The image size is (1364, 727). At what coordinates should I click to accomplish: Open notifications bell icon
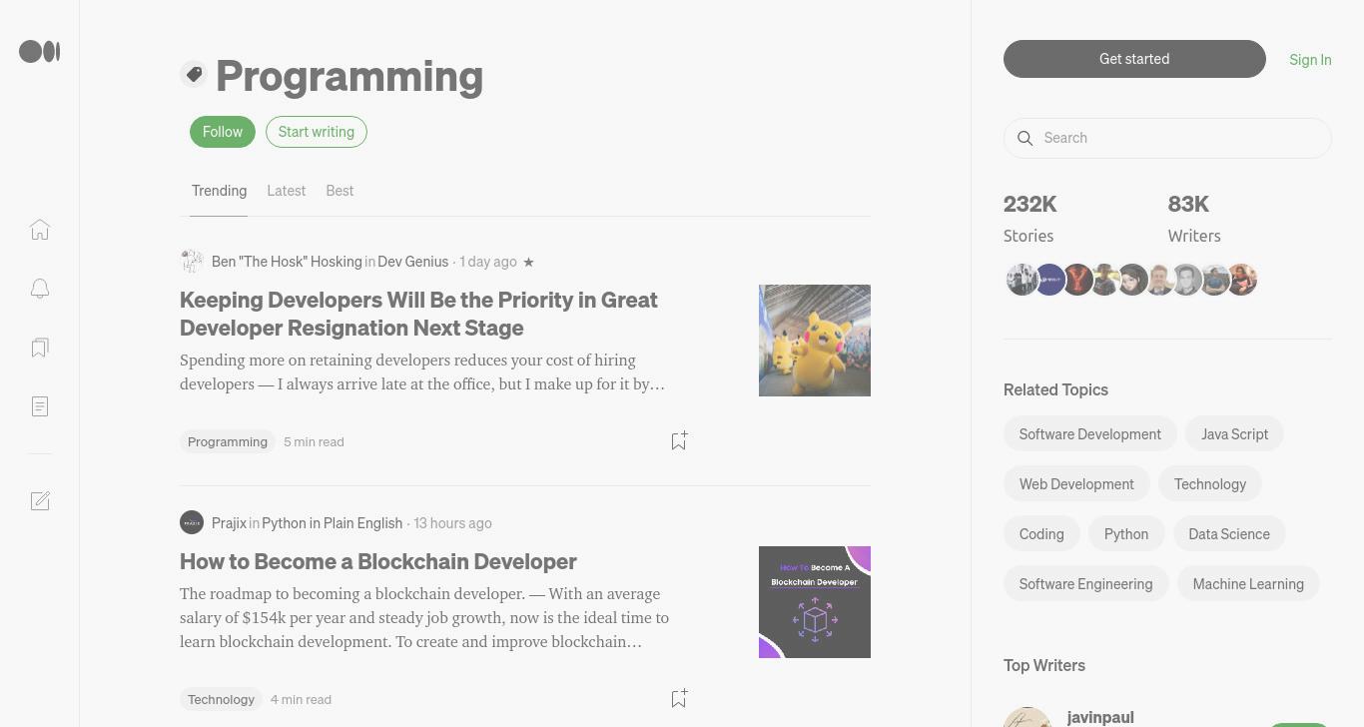[x=40, y=289]
